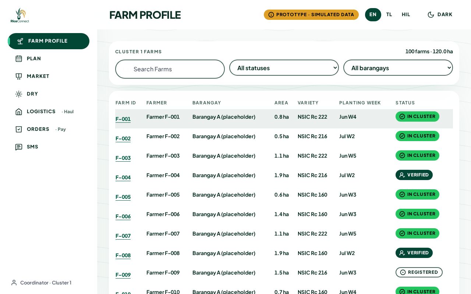Switch language to HIL
Screen dimensions: 471x294
(406, 15)
